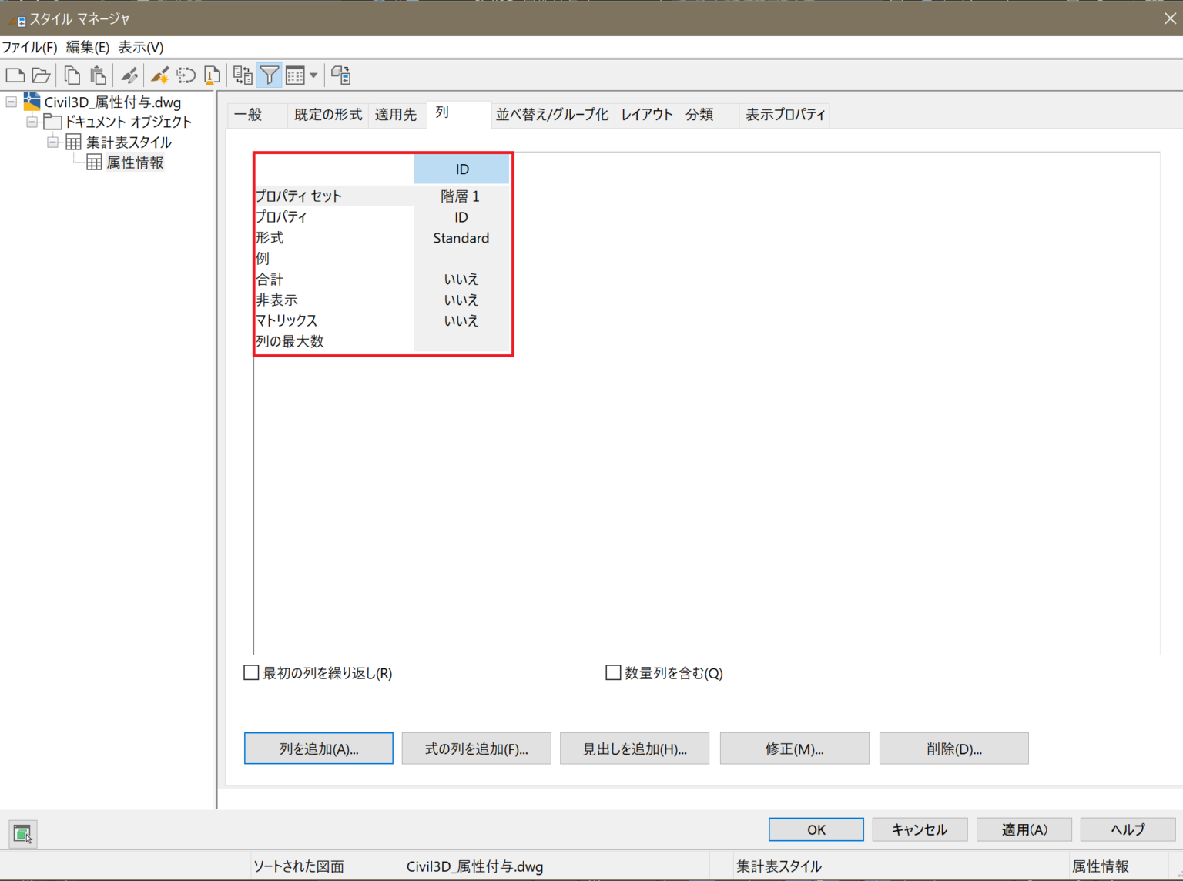Paste the copied style
1183x881 pixels.
pyautogui.click(x=98, y=75)
